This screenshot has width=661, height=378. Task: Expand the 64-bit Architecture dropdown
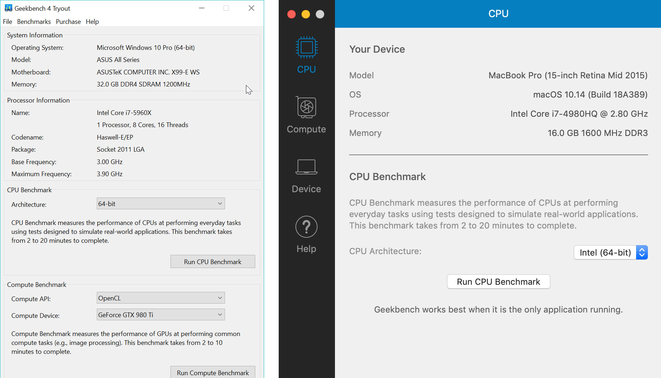(161, 204)
